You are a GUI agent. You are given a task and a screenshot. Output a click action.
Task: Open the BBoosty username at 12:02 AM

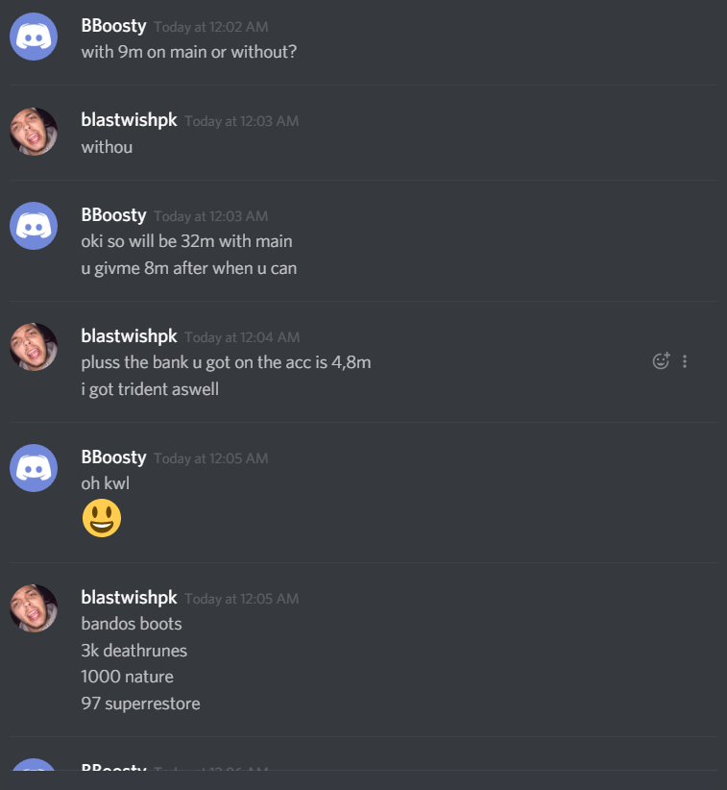click(x=113, y=26)
